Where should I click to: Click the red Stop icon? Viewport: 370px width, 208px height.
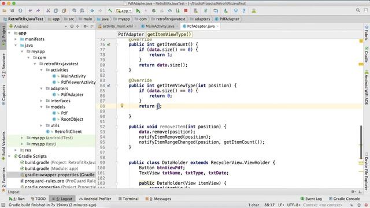186,10
